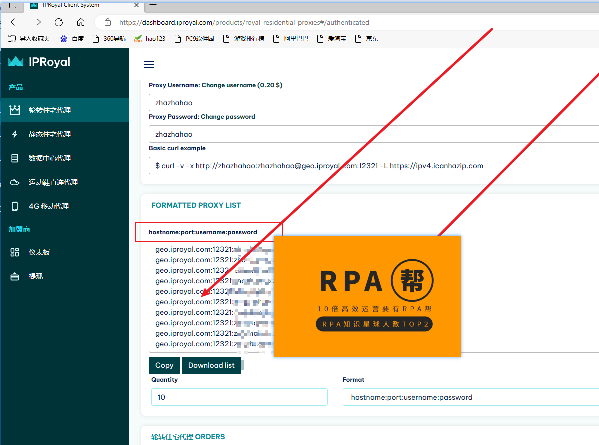The width and height of the screenshot is (599, 445).
Task: Open the 京东 bookmark
Action: point(366,39)
